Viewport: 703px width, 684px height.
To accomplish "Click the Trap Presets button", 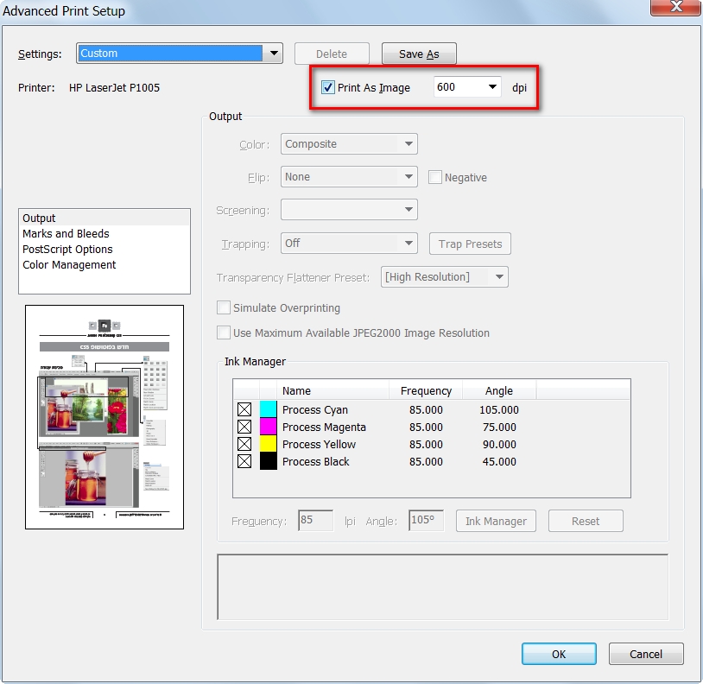I will pos(470,244).
